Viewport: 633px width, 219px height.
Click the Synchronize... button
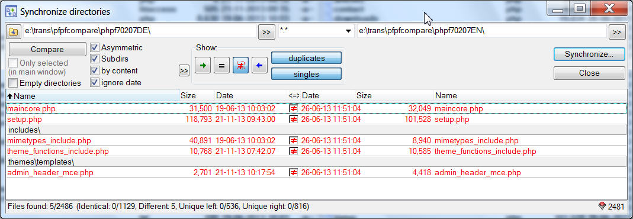pos(589,54)
